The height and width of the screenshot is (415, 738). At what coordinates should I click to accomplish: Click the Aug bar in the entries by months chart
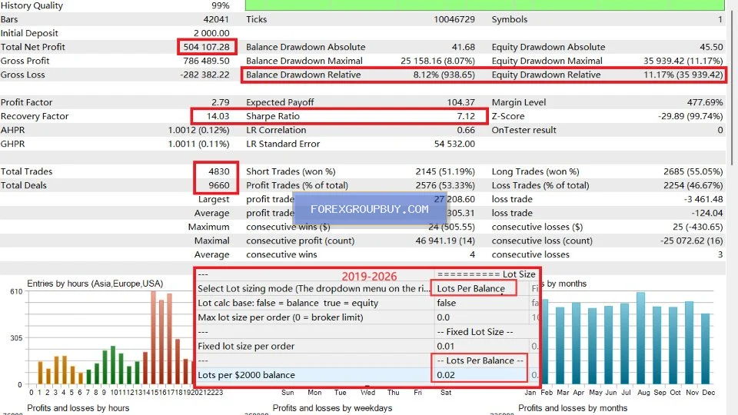(640, 338)
